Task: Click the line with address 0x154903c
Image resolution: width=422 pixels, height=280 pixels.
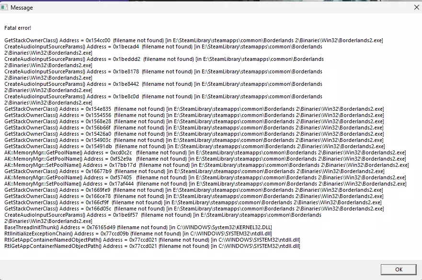Action: 194,140
